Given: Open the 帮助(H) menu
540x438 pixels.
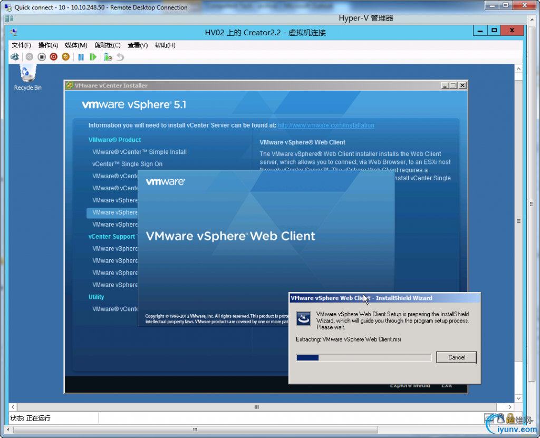Looking at the screenshot, I should tap(165, 45).
